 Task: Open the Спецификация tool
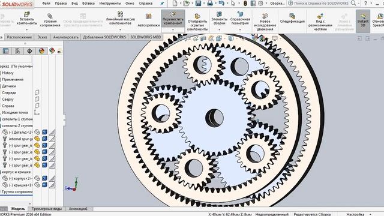click(292, 19)
